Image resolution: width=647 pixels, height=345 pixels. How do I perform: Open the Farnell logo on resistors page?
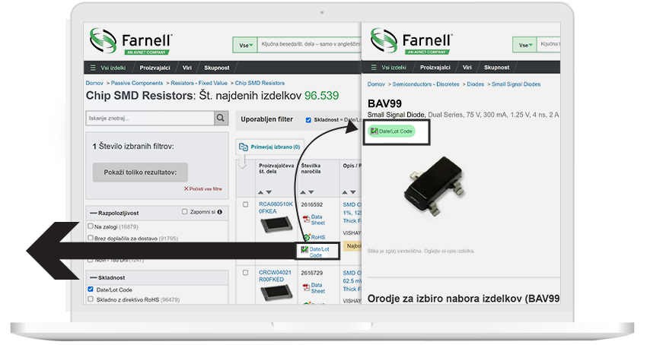[x=131, y=41]
